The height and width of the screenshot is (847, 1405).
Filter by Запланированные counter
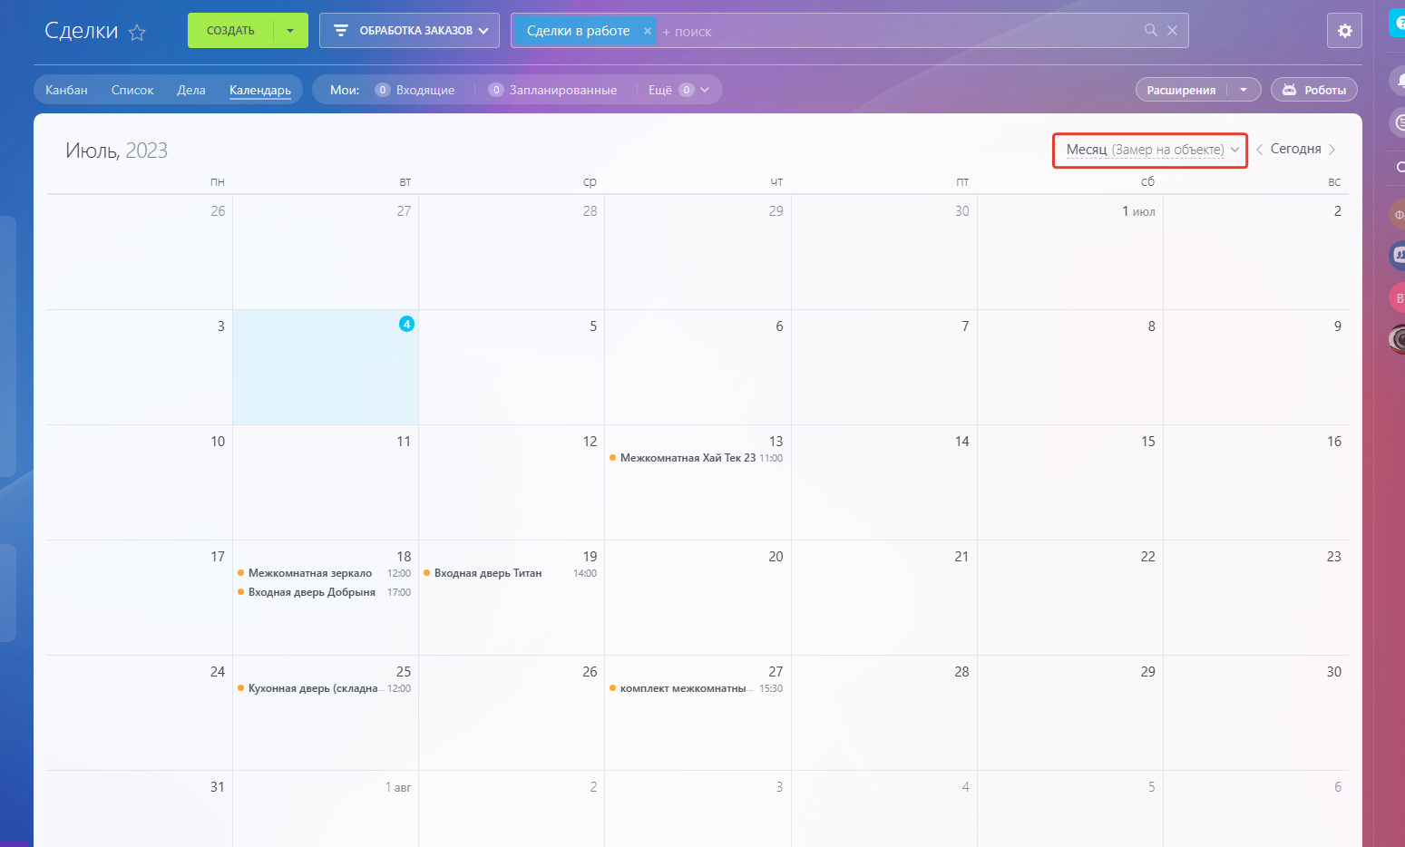click(x=552, y=90)
